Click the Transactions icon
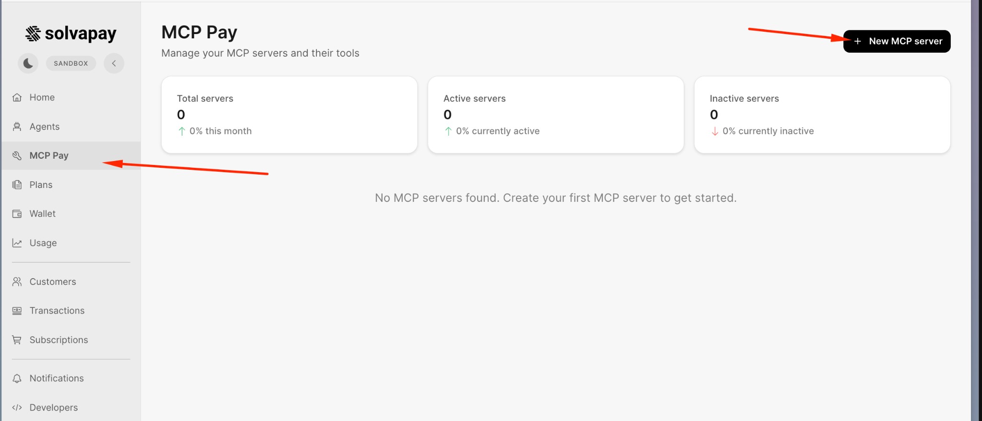 pos(17,311)
